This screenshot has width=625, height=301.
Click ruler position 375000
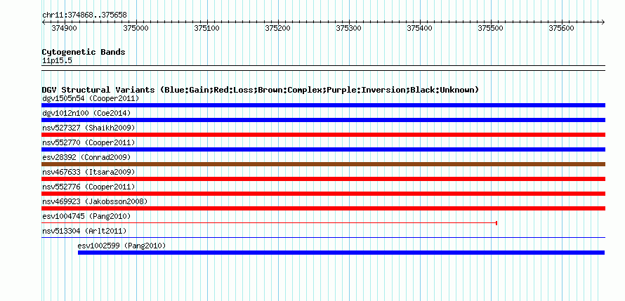tap(136, 28)
